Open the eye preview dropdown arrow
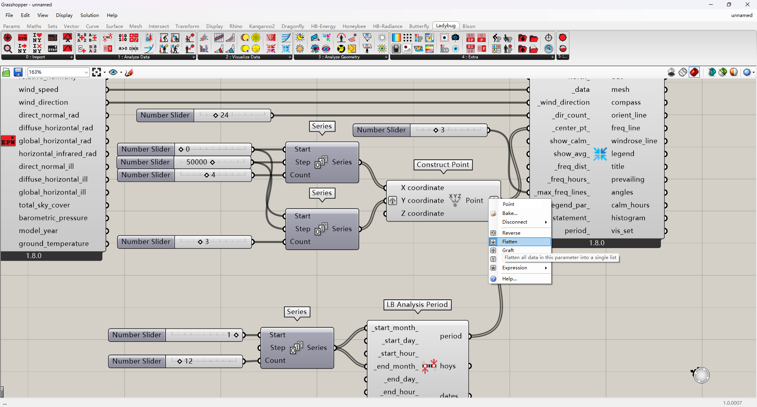This screenshot has height=407, width=757. (121, 72)
